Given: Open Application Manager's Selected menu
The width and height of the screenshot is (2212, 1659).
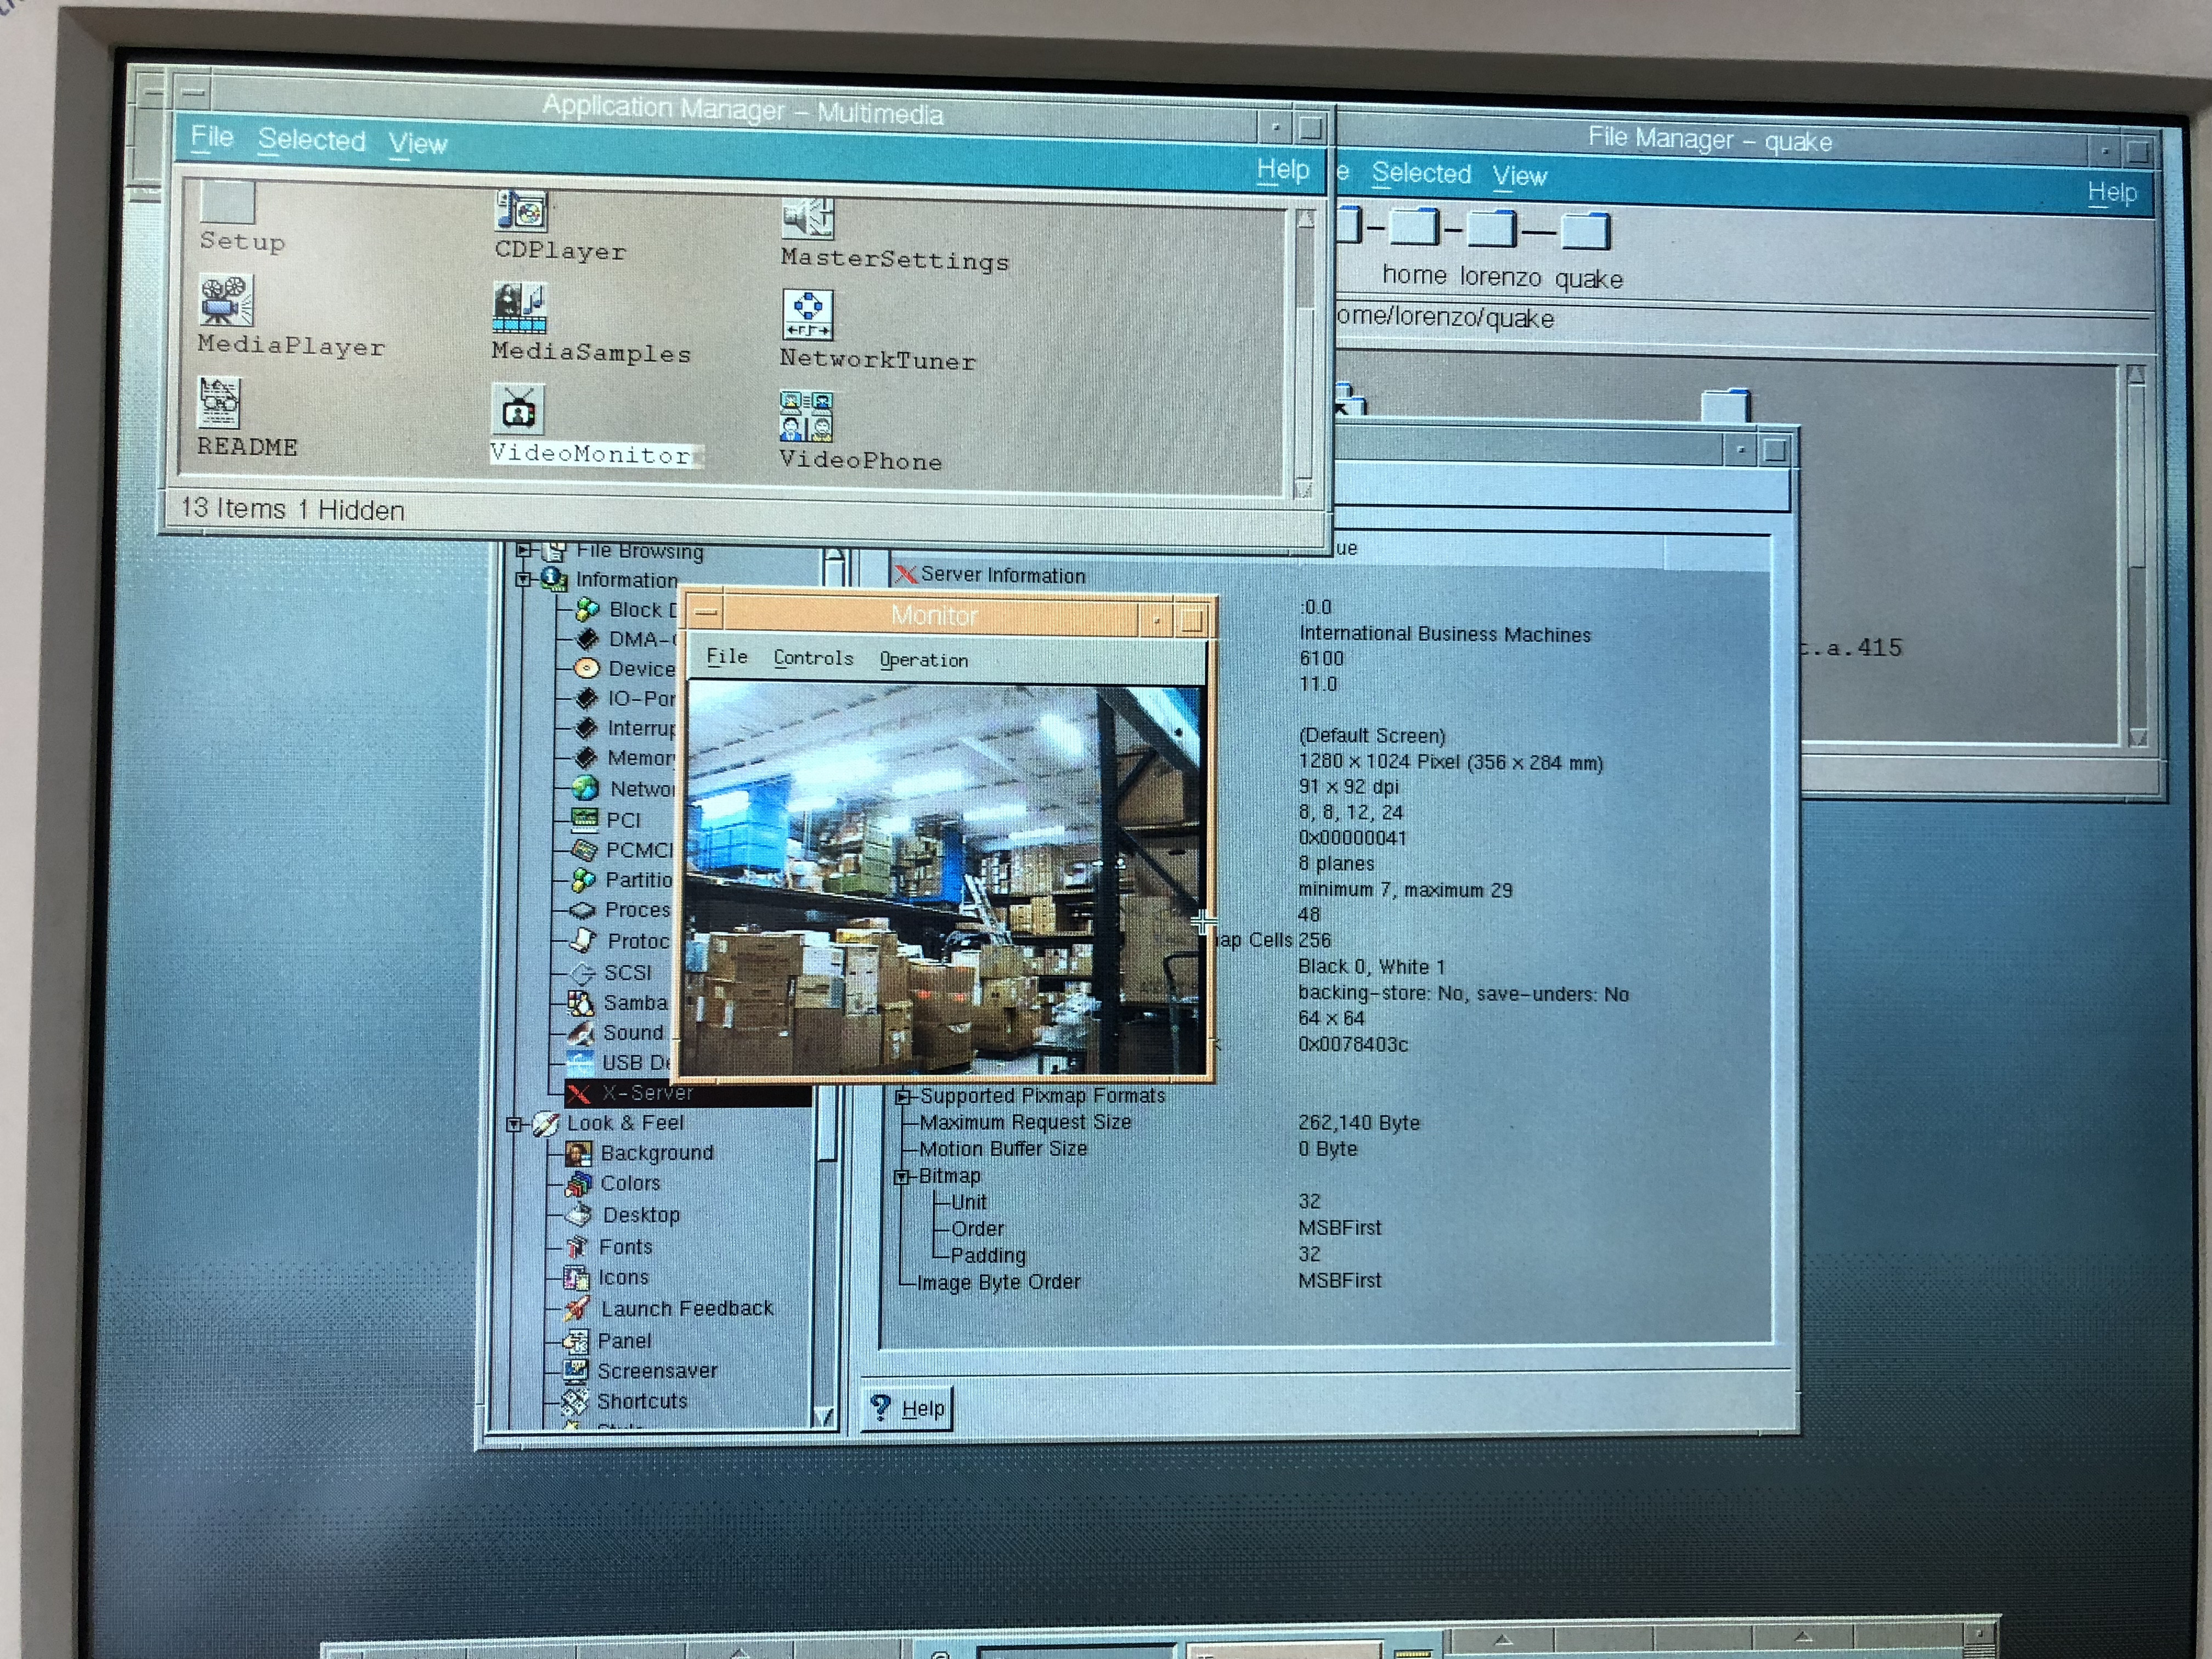Looking at the screenshot, I should coord(311,140).
